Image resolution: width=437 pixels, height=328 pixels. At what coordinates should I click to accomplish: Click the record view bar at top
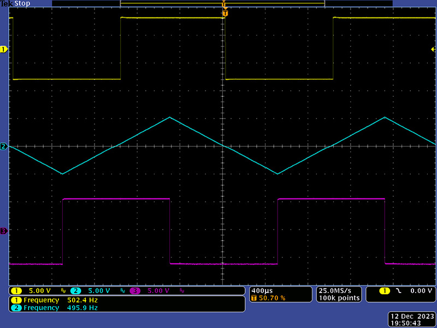pyautogui.click(x=222, y=3)
